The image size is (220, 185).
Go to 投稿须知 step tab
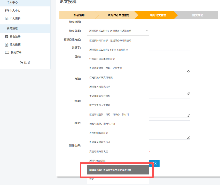[x=79, y=15]
